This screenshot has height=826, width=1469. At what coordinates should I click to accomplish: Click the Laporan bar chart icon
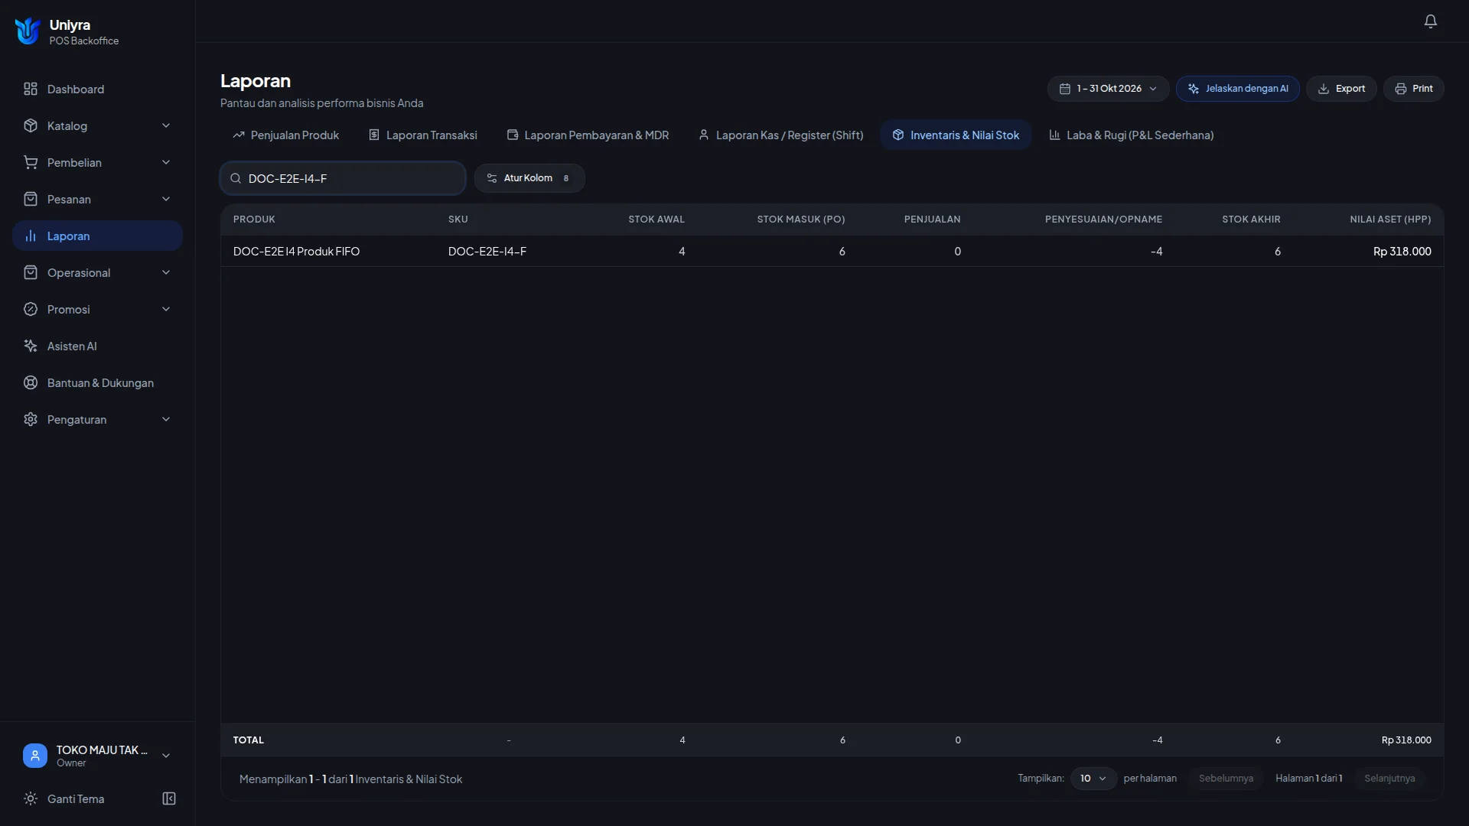pyautogui.click(x=31, y=236)
